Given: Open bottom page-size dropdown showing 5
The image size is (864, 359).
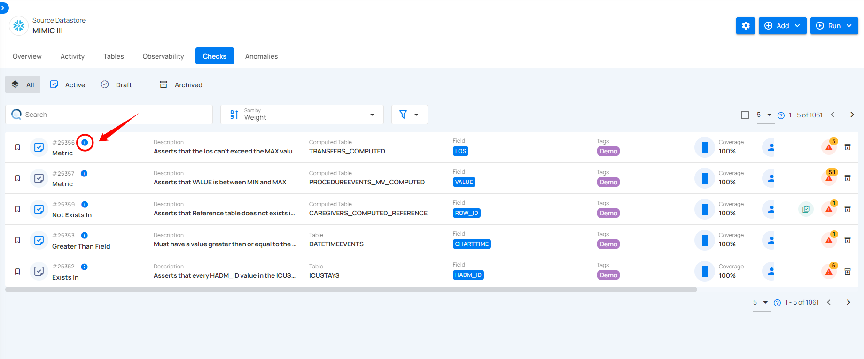Looking at the screenshot, I should point(761,303).
